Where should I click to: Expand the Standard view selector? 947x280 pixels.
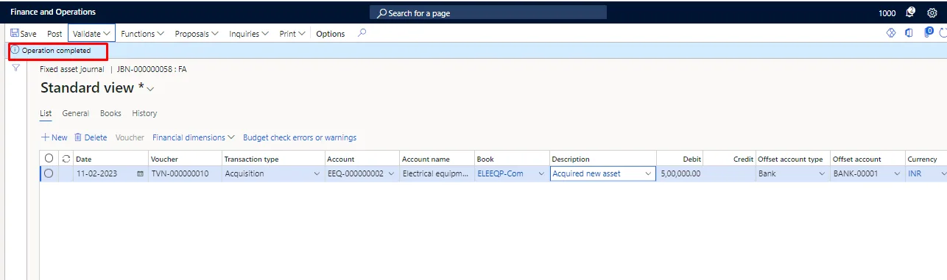[x=150, y=89]
